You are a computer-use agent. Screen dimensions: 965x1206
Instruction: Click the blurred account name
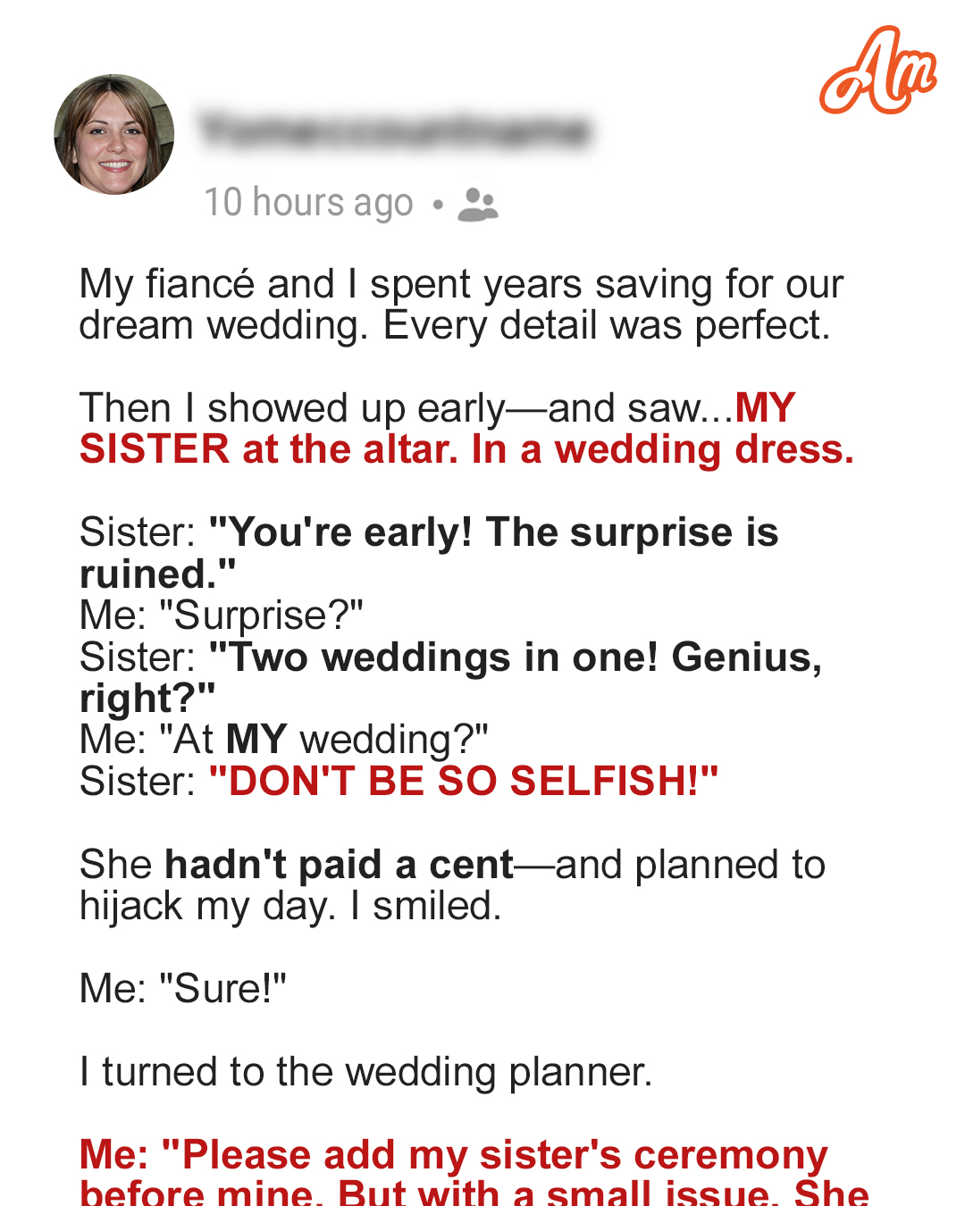(x=394, y=130)
